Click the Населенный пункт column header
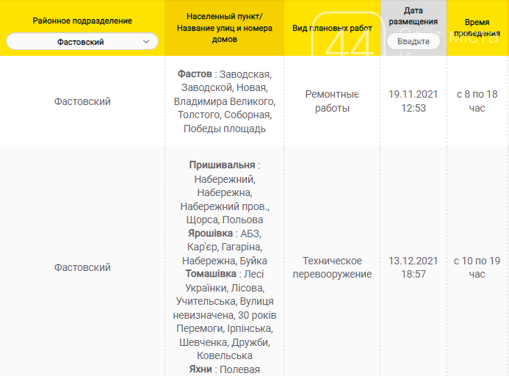Viewport: 509px width, 376px height. tap(224, 27)
